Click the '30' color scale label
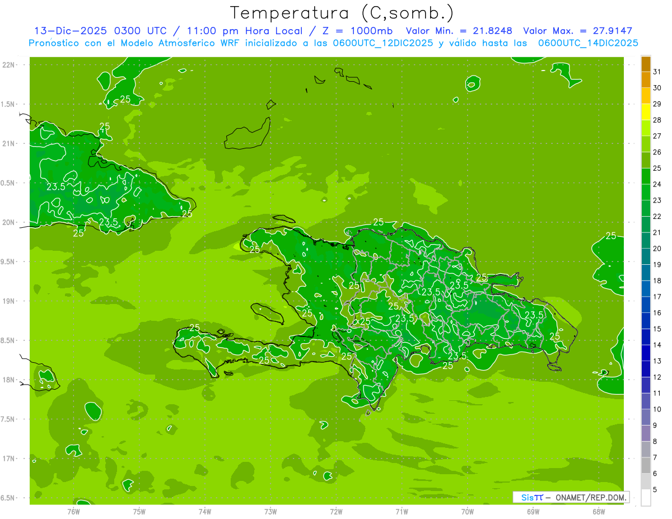 [657, 87]
